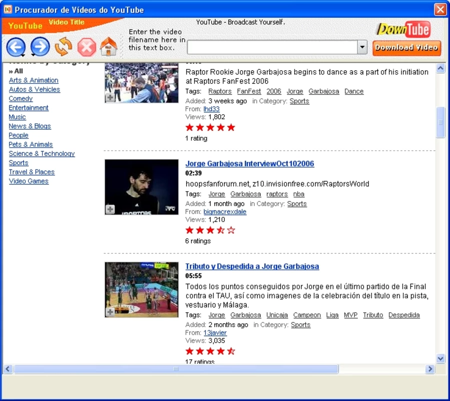Click the nba tag
Viewport: 450px width, 401px height.
pos(299,194)
